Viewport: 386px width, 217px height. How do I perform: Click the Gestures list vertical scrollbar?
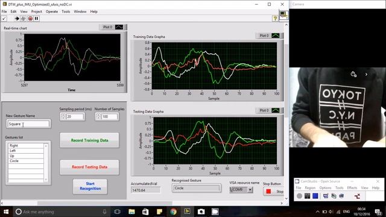46,163
